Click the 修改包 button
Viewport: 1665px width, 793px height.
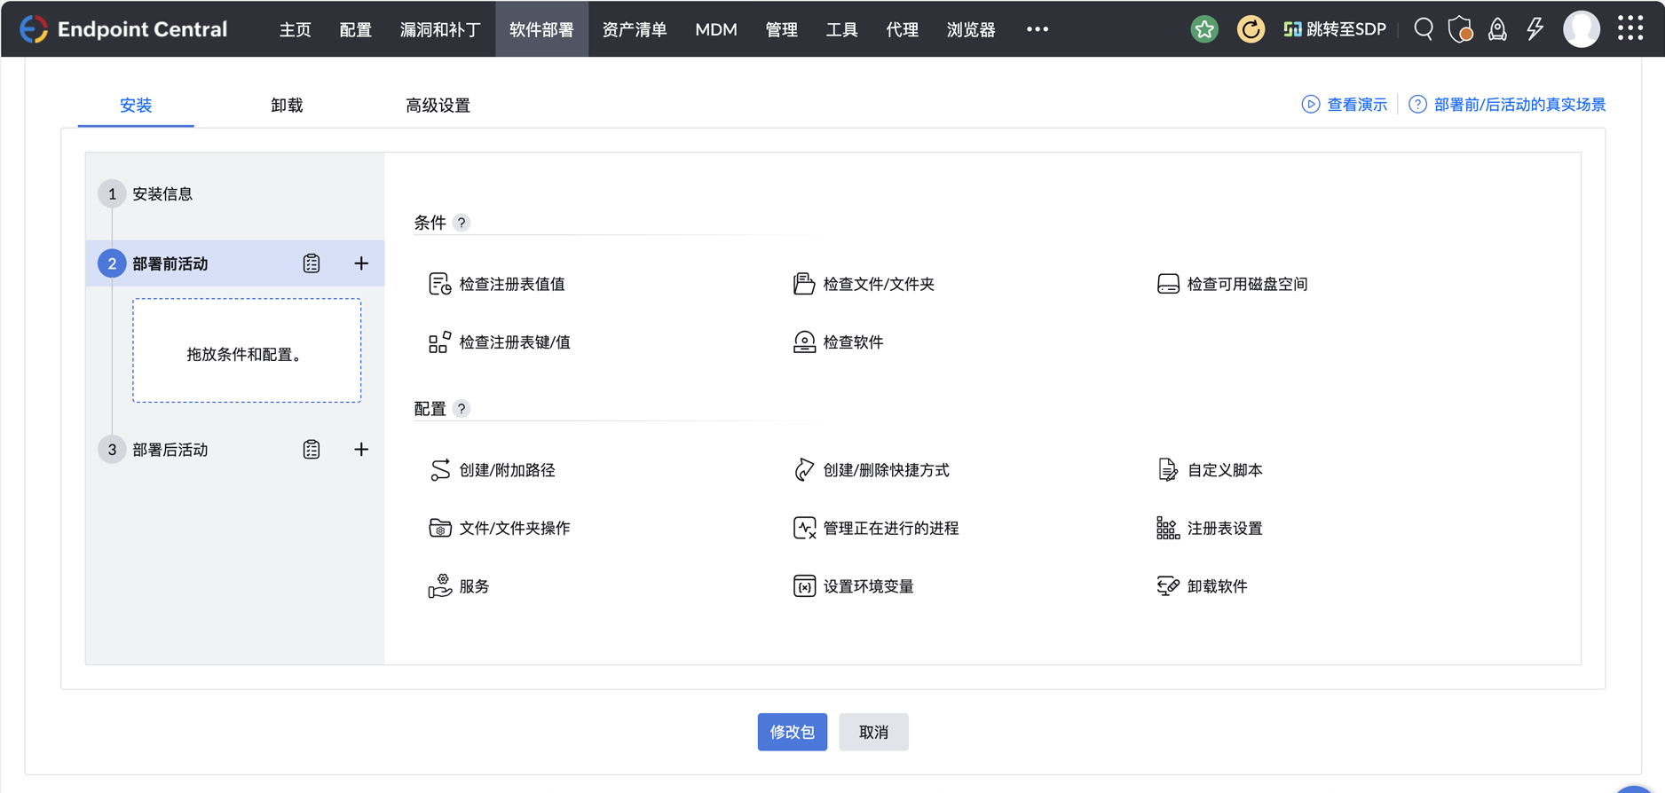tap(792, 732)
